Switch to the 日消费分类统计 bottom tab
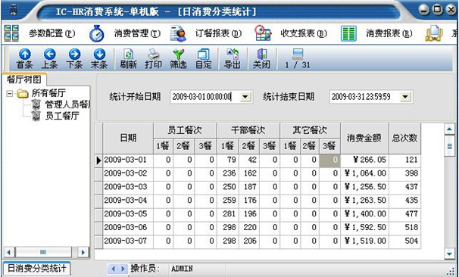459x277 pixels. click(36, 269)
